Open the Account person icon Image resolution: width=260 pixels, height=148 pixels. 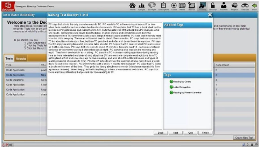point(224,7)
